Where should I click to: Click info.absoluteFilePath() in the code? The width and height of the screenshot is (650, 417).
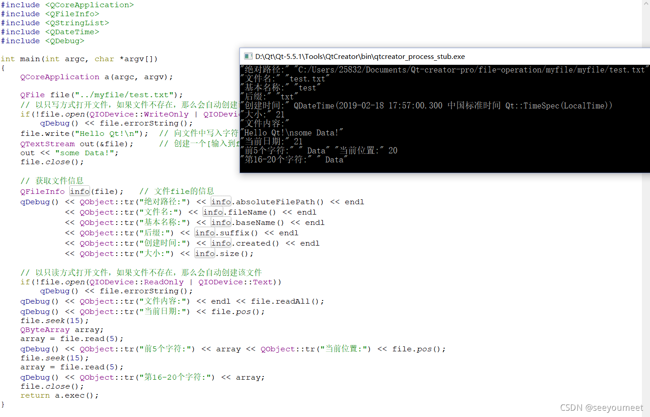click(x=267, y=202)
